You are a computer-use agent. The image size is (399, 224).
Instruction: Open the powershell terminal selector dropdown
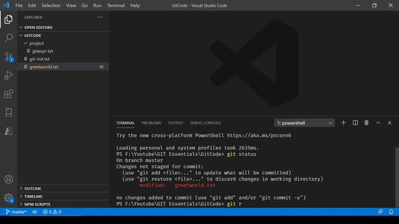tap(304, 123)
